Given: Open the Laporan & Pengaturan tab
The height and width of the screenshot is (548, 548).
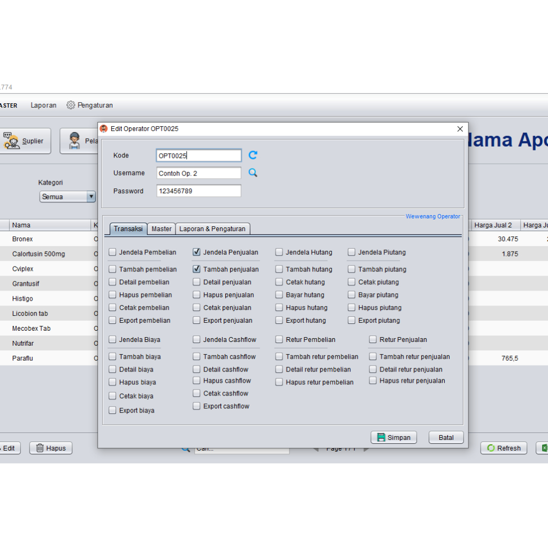Looking at the screenshot, I should tap(212, 229).
